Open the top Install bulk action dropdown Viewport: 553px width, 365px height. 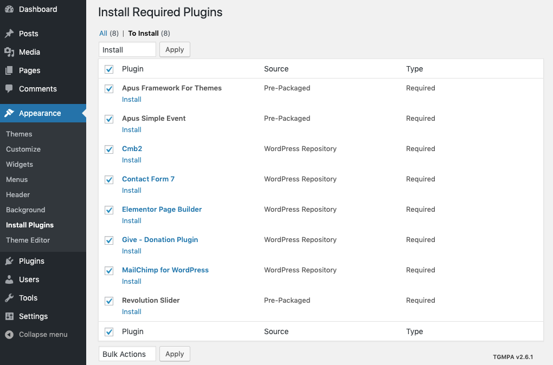click(127, 50)
